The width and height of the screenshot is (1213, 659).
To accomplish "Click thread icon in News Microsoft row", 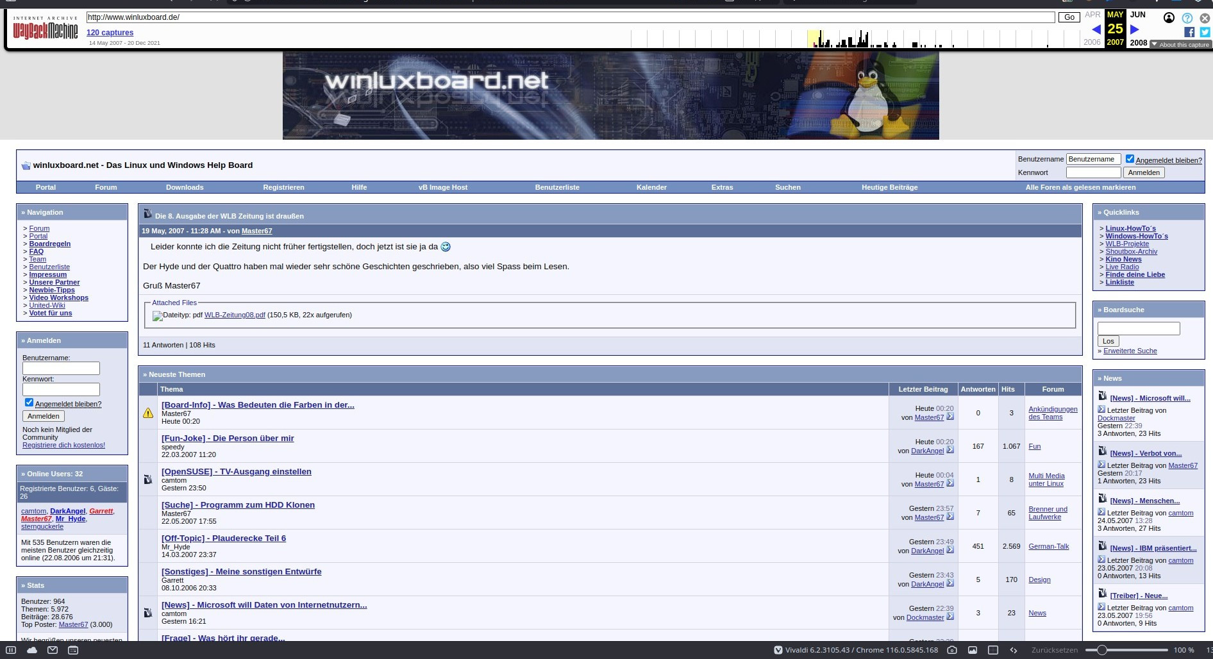I will [x=147, y=612].
